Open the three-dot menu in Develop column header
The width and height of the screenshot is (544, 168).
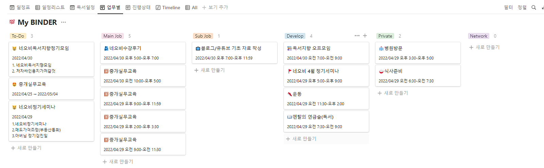coord(357,36)
